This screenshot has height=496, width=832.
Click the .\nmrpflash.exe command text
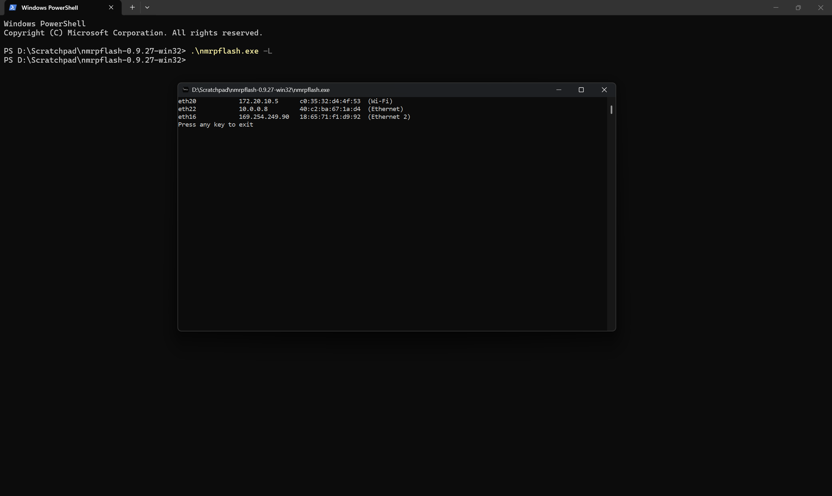click(225, 51)
